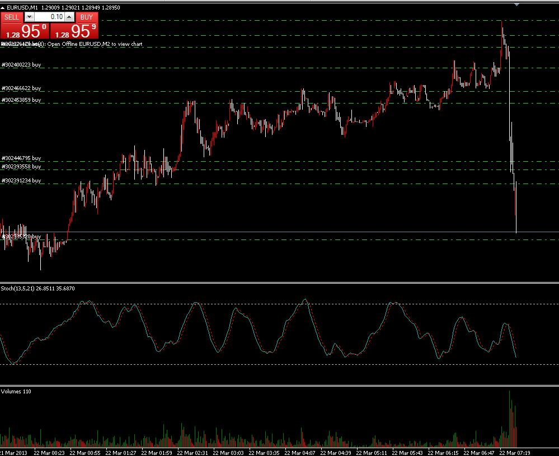Viewport: 559px width, 456px height.
Task: Select order line #302400223 buy
Action: pos(21,64)
